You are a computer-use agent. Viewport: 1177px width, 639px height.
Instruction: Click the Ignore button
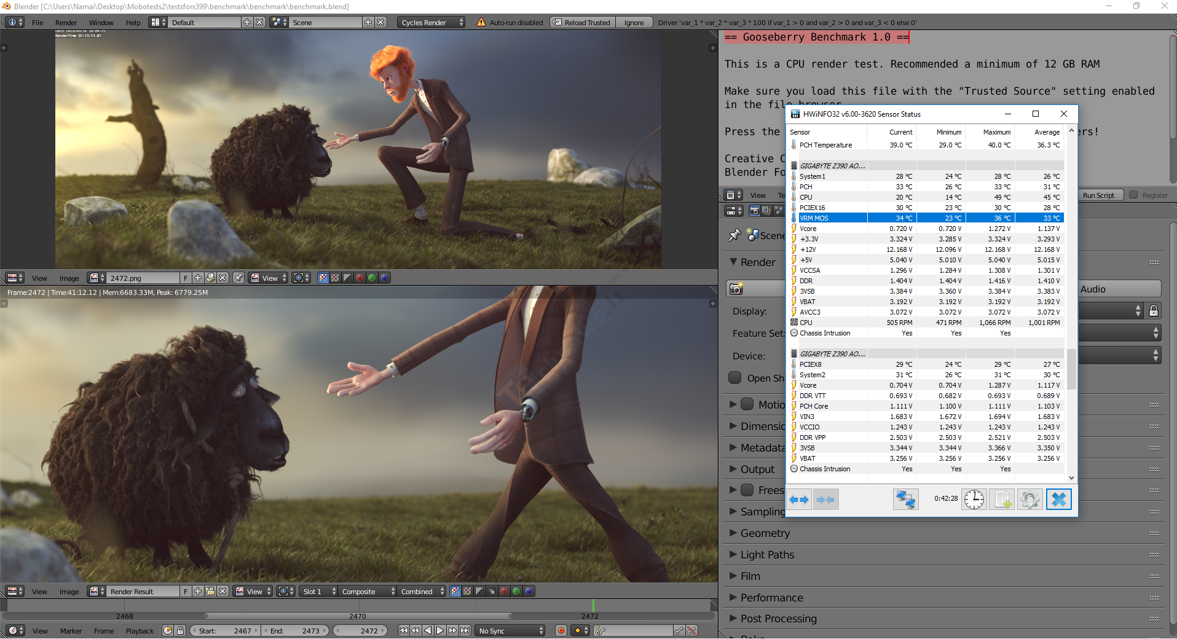(x=634, y=22)
